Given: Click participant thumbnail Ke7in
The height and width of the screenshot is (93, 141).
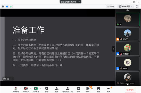Looking at the screenshot, I should point(128,63).
